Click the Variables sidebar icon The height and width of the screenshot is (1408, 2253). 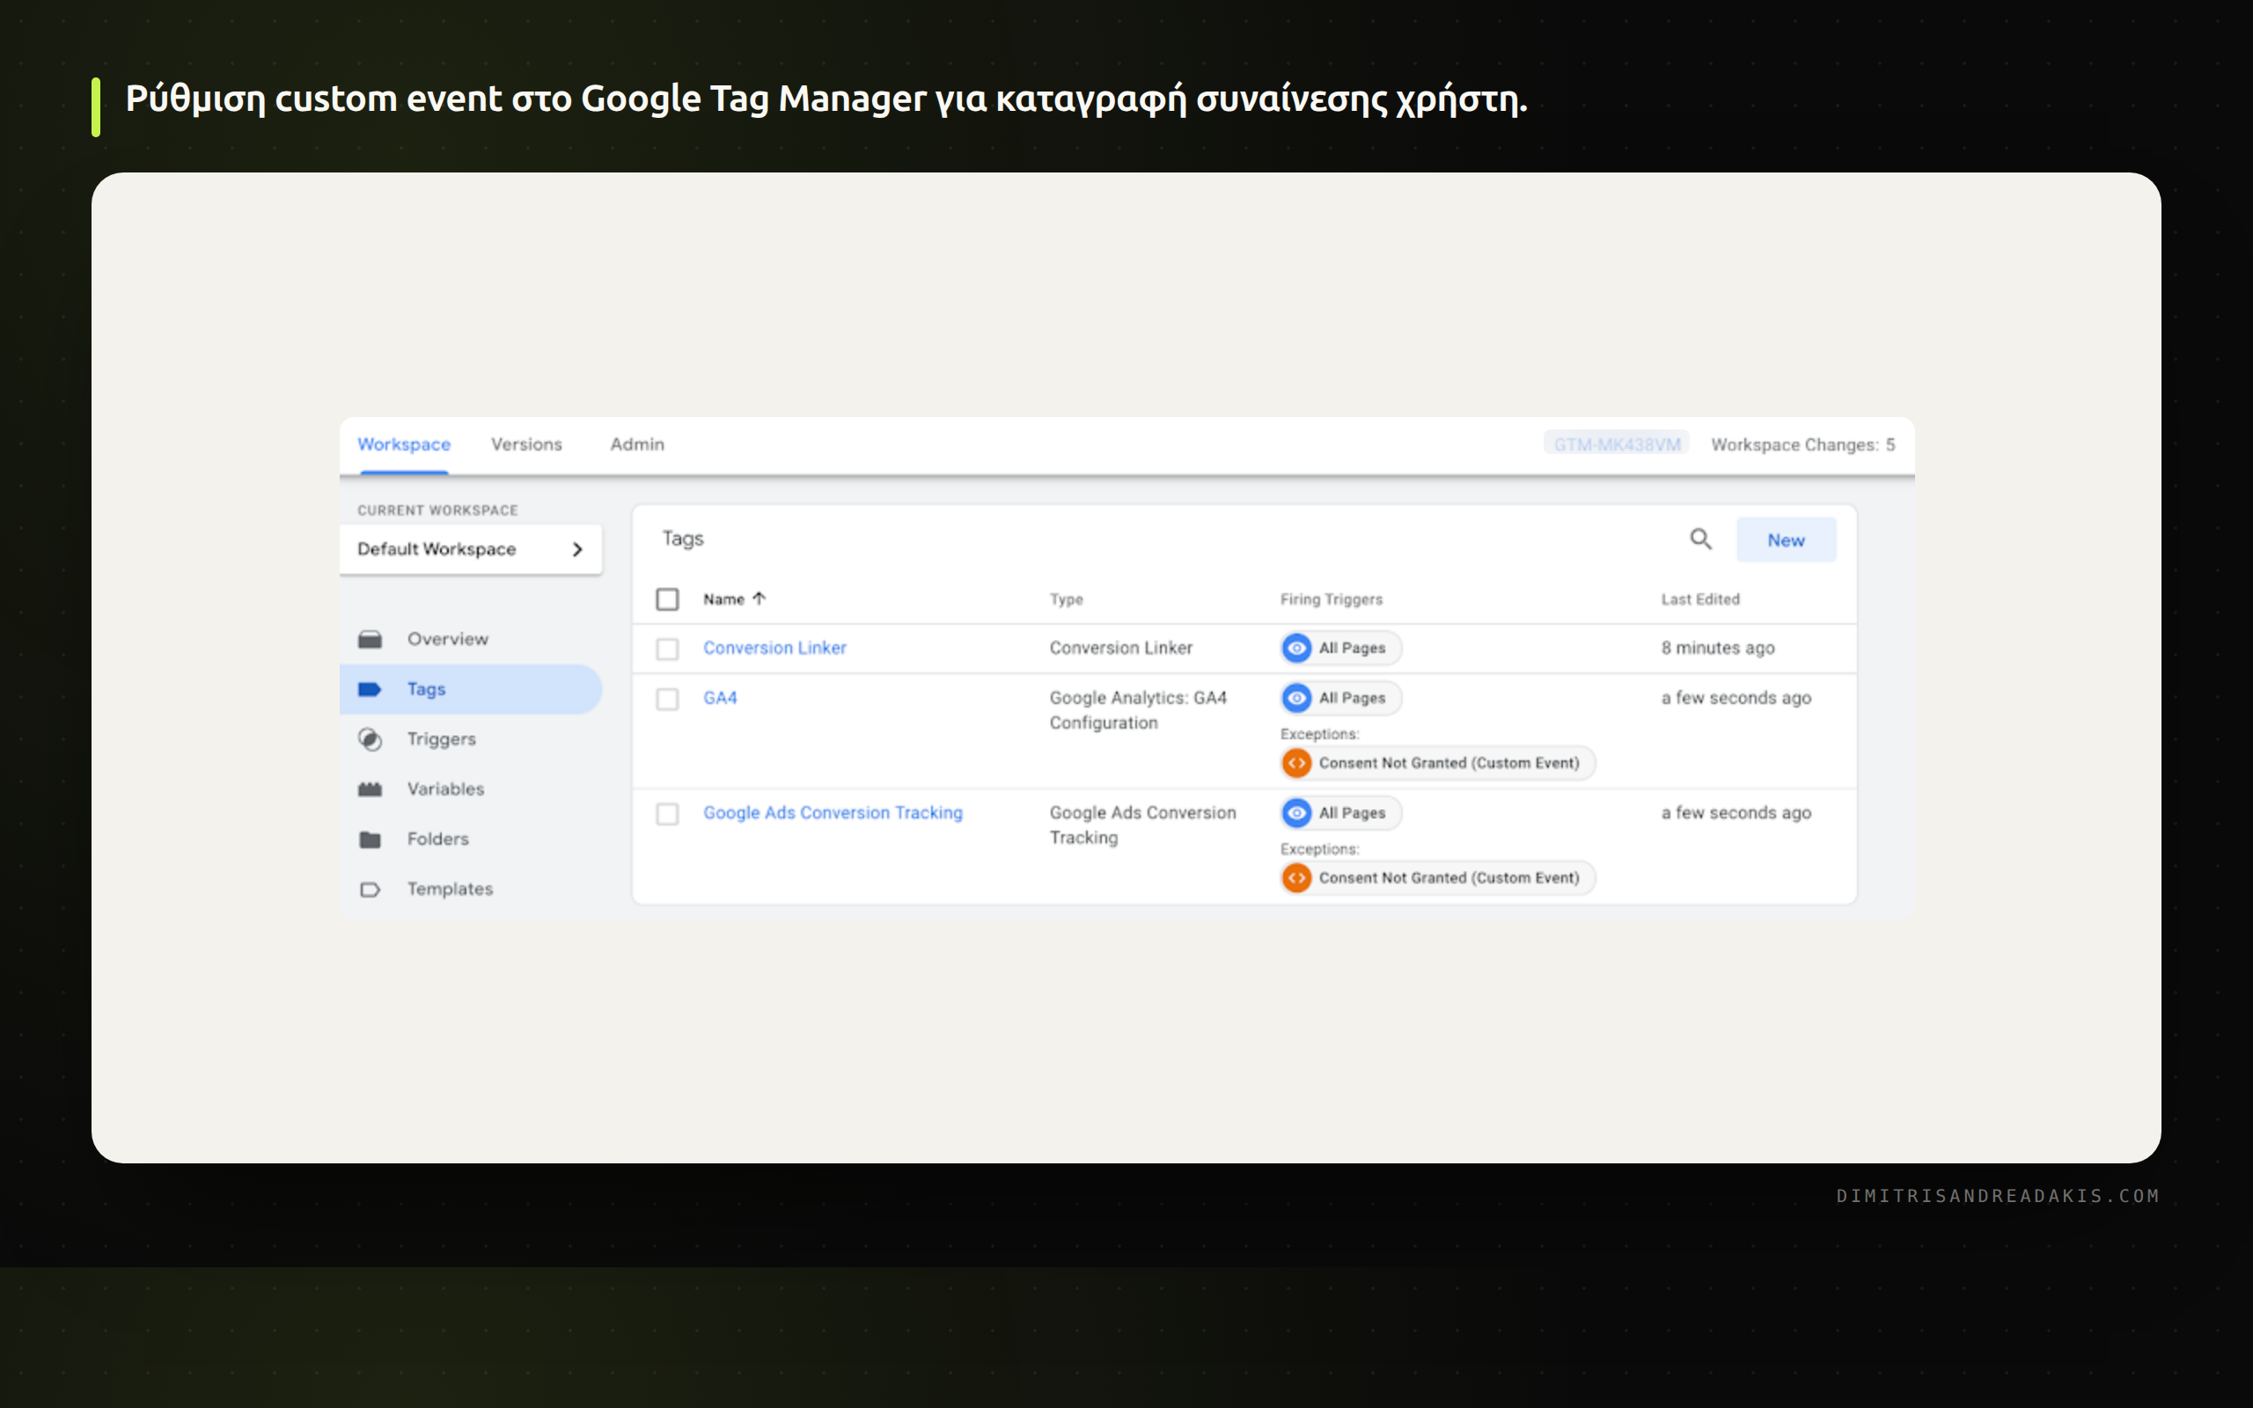coord(370,789)
